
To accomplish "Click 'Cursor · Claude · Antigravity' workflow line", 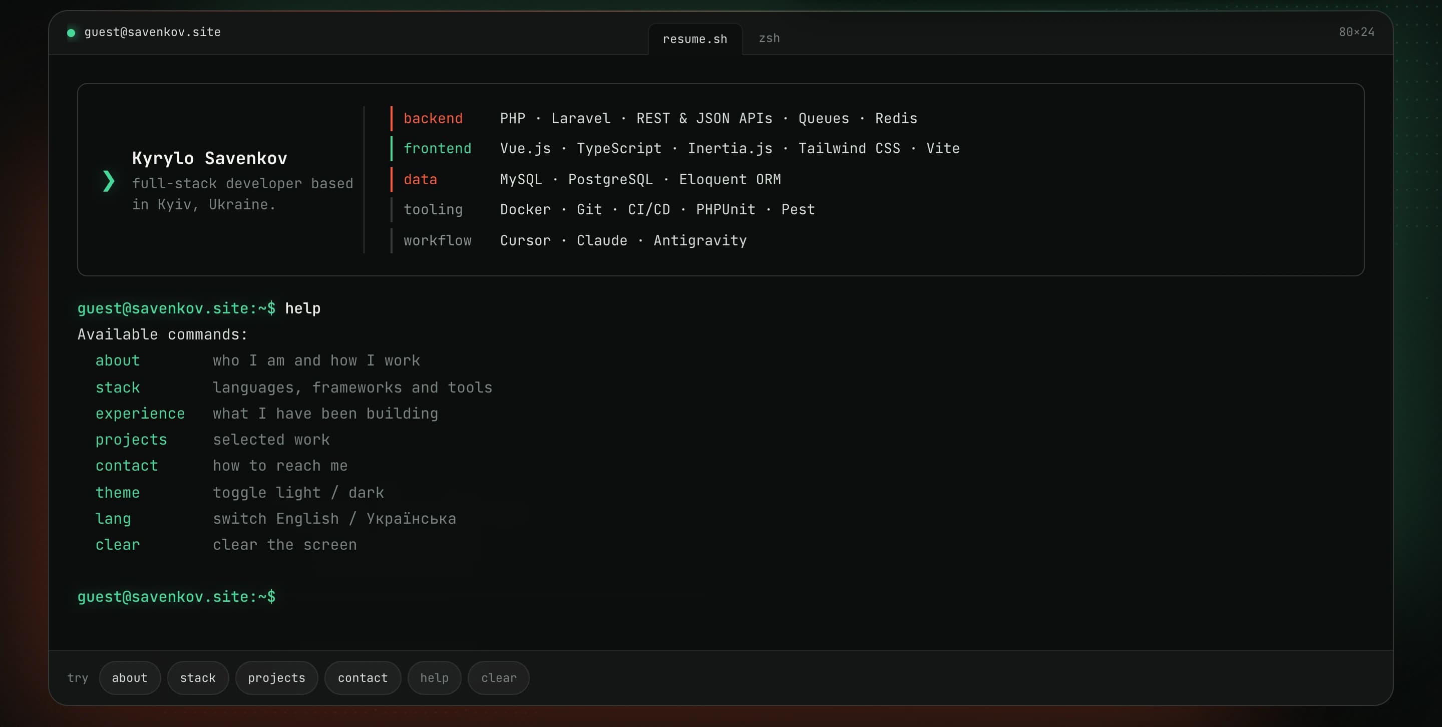I will (x=623, y=240).
